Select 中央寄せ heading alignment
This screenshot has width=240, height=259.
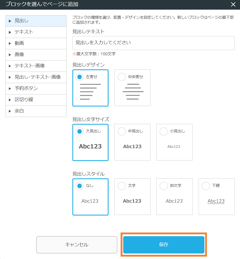click(122, 77)
